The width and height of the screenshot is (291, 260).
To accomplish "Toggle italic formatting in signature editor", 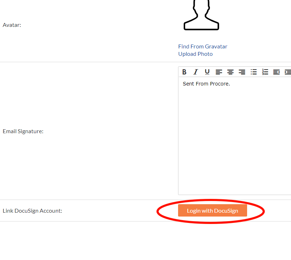I will 196,72.
